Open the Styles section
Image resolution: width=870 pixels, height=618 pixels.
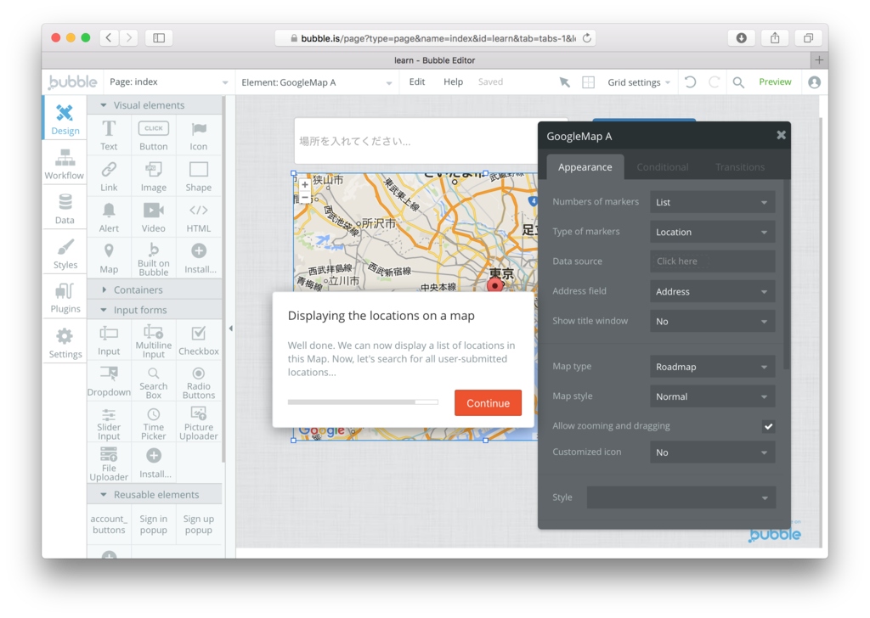(65, 254)
